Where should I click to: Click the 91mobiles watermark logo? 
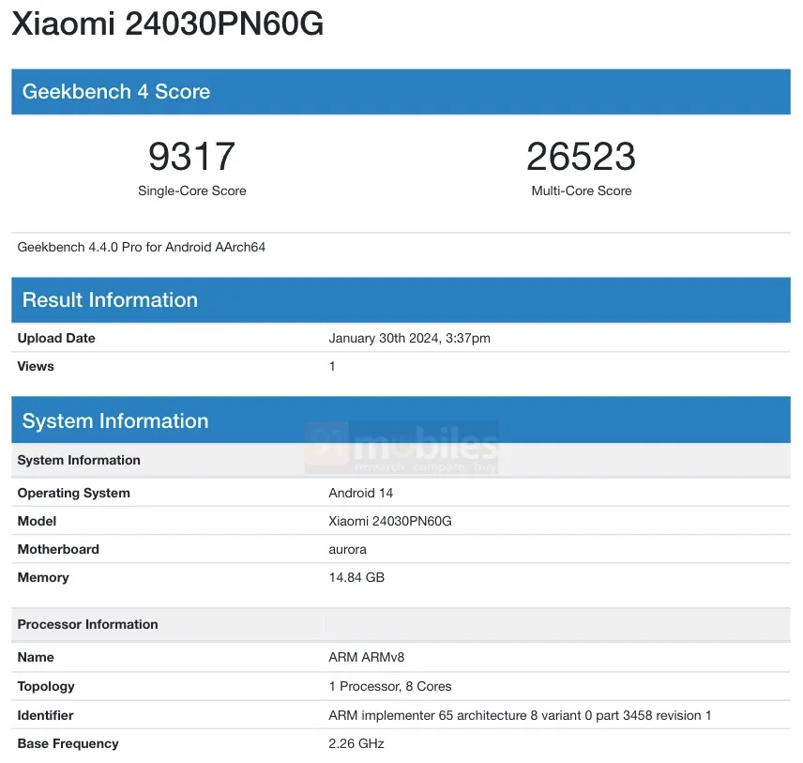(401, 449)
